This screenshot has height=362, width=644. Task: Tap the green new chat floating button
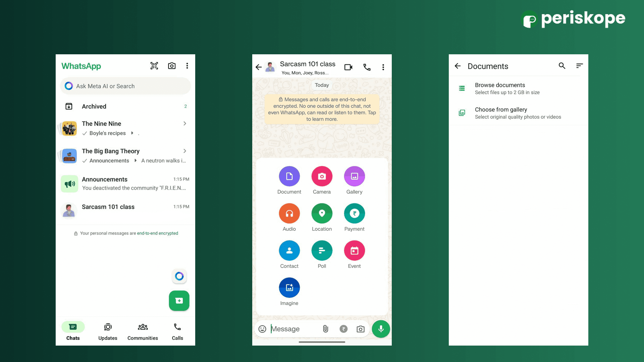click(179, 301)
